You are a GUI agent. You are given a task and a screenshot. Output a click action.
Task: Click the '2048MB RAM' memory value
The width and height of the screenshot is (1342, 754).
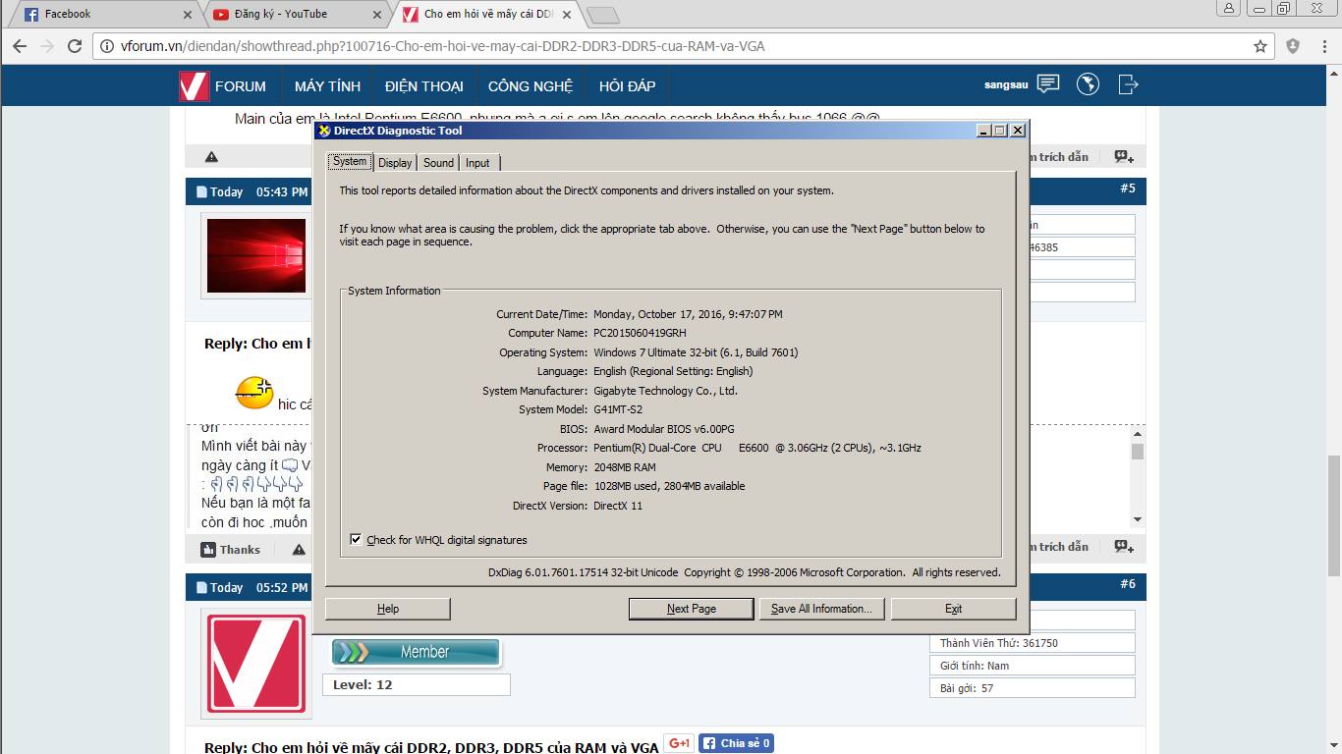tap(625, 467)
